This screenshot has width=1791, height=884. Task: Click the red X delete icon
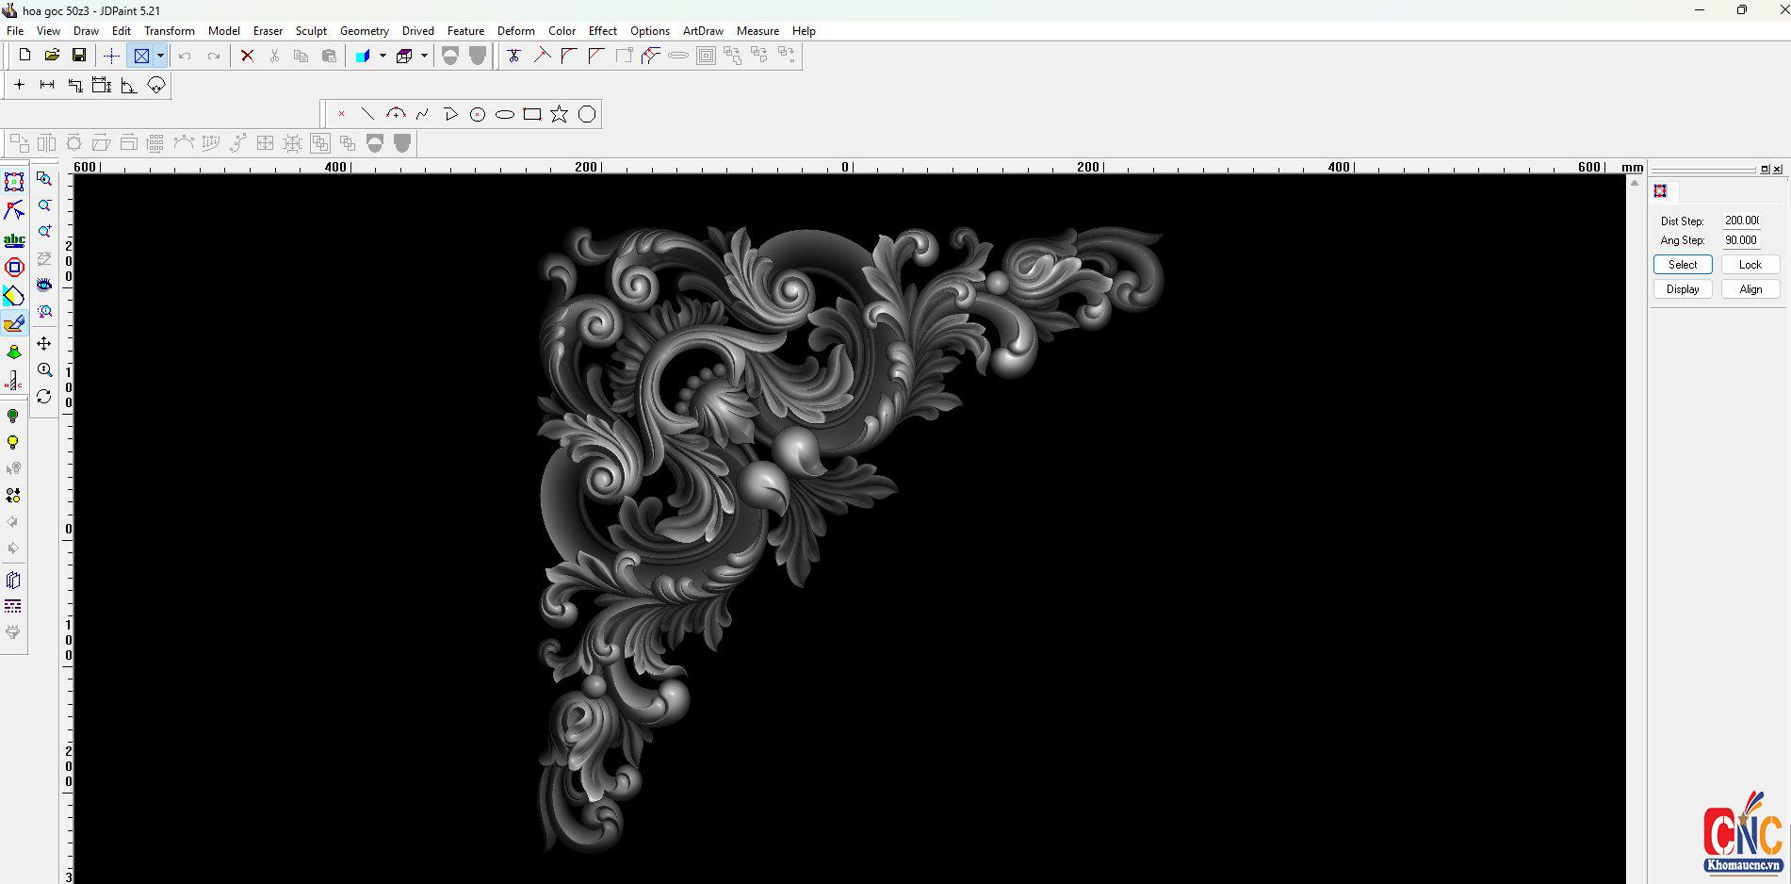point(247,56)
